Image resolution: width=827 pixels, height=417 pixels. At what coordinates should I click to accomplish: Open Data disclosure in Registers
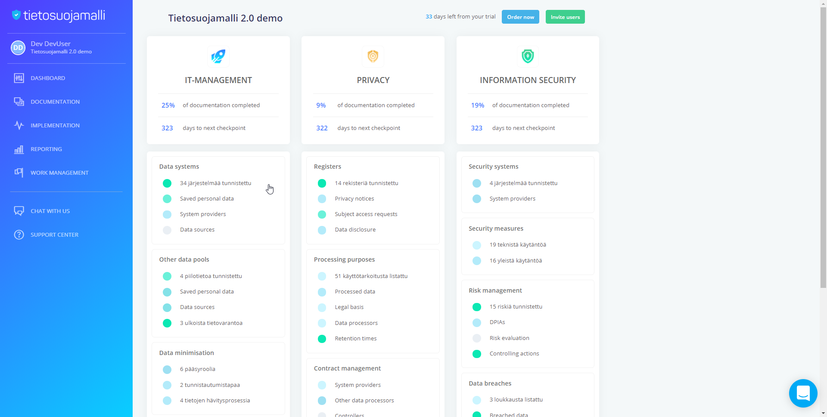click(x=355, y=229)
